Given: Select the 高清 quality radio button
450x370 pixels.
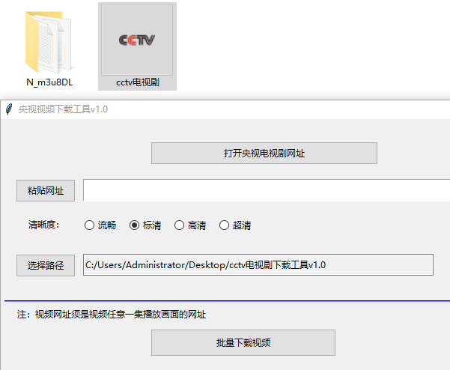Looking at the screenshot, I should coord(179,225).
